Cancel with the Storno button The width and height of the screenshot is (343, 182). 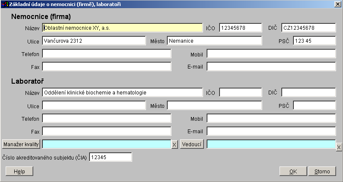click(322, 171)
